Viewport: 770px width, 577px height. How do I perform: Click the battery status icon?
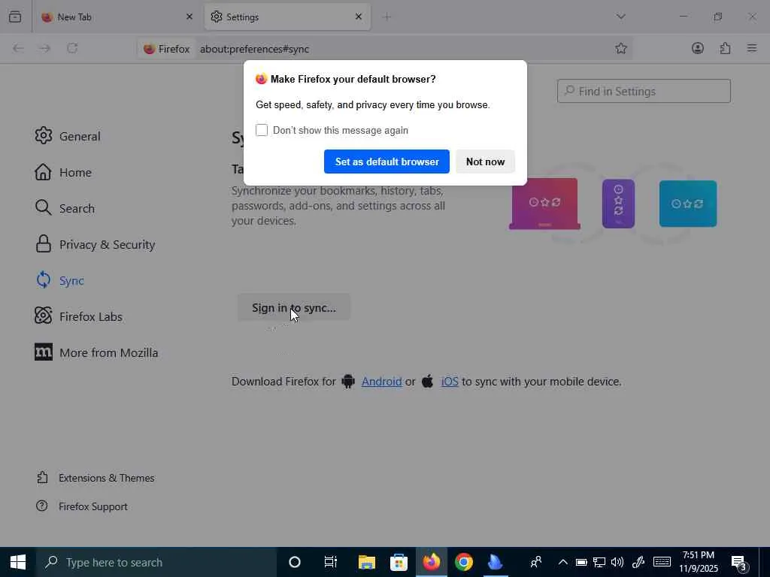pos(581,562)
